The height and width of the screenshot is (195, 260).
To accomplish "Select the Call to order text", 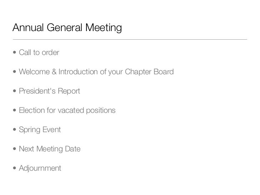I will 39,52.
